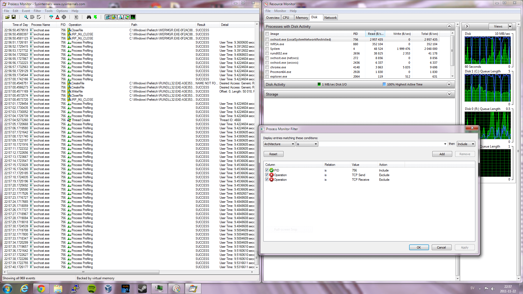Expand the Storage section
This screenshot has width=523, height=294.
tap(449, 94)
